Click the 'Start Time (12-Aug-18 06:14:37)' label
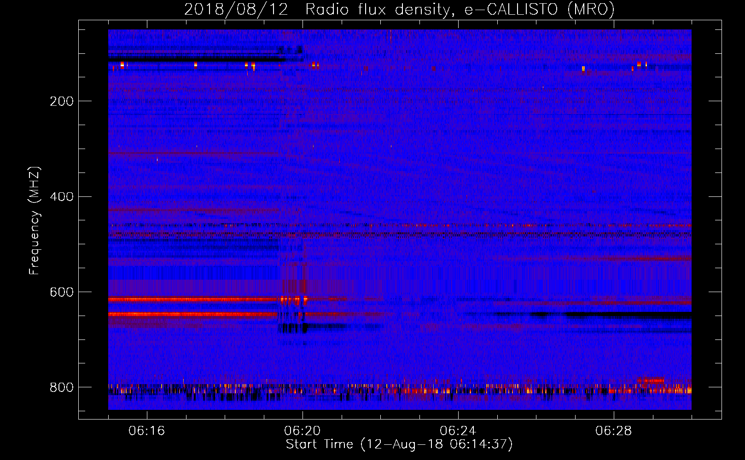 399,444
